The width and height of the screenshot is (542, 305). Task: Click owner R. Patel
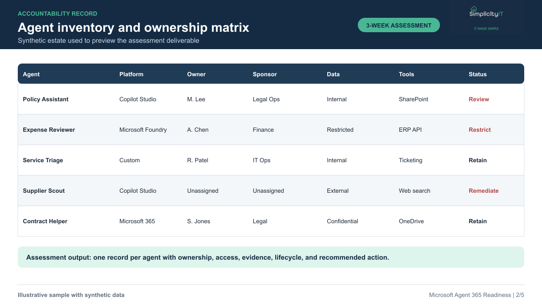pyautogui.click(x=198, y=160)
